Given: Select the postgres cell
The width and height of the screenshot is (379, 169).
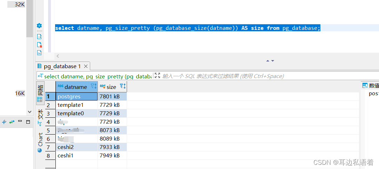Looking at the screenshot, I should point(77,96).
